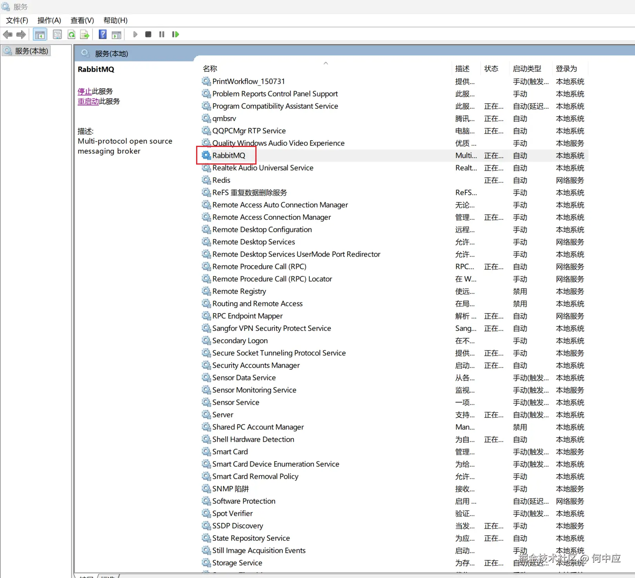Click the gear icon of Software Protection
The width and height of the screenshot is (635, 578).
tap(206, 501)
